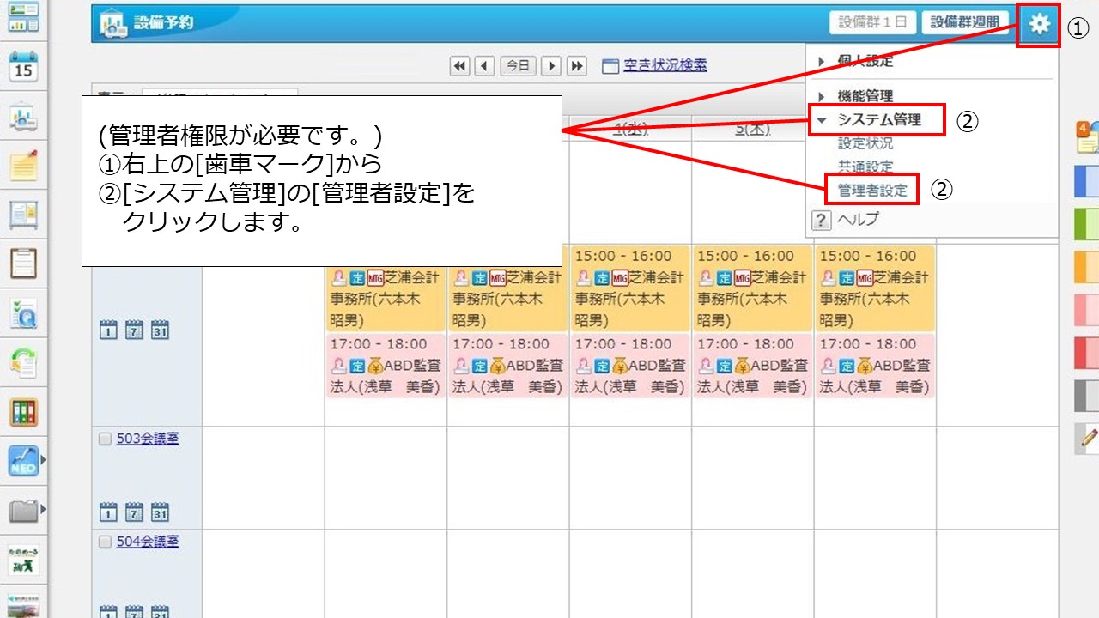Click 31-day icon beside 芝浦会計 events row
This screenshot has height=618, width=1099.
(160, 329)
